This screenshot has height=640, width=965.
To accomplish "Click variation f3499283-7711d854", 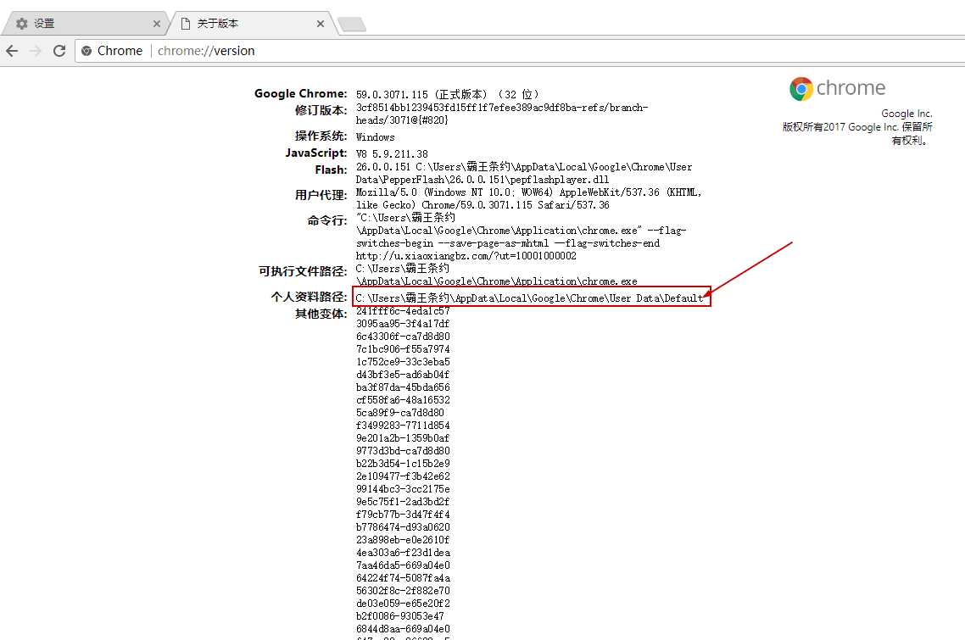I will click(403, 426).
